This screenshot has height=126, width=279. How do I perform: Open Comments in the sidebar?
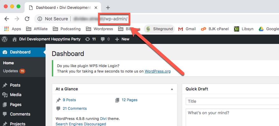23,114
